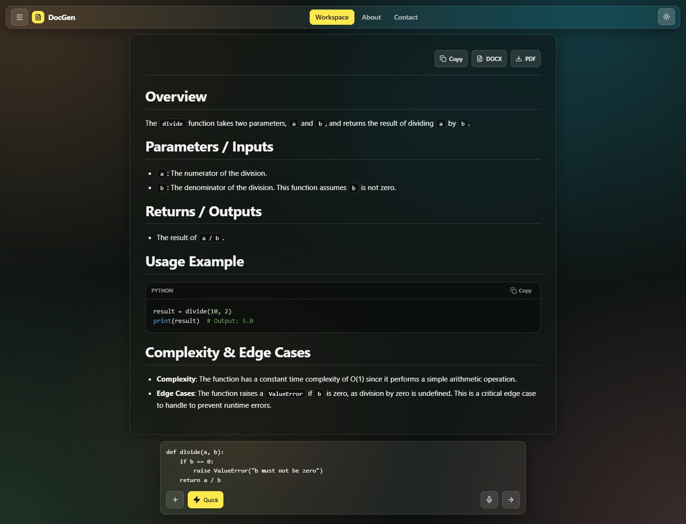Open the hamburger sidebar menu
Screen dimensions: 686x524
(x=20, y=17)
